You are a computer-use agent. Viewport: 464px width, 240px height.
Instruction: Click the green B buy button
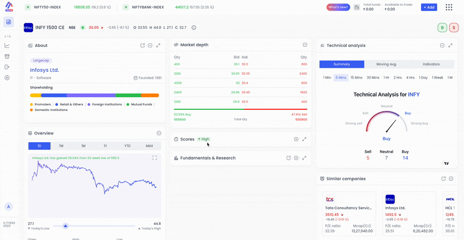click(442, 27)
